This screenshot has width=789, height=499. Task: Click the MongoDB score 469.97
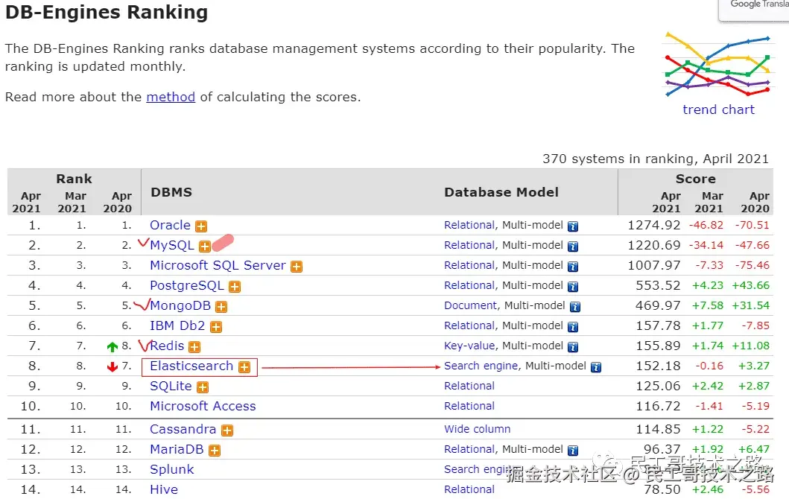[658, 305]
